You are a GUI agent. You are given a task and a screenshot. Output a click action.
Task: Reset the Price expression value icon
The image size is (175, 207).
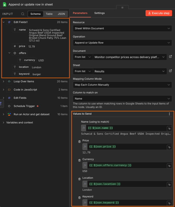[169, 147]
